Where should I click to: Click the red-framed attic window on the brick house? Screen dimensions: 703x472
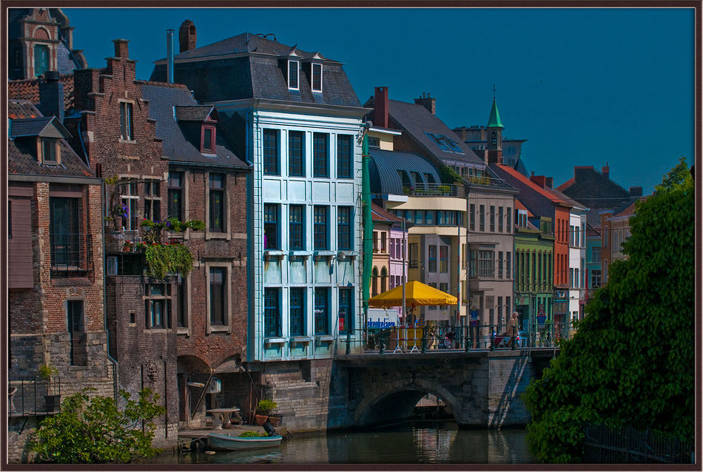(x=208, y=139)
